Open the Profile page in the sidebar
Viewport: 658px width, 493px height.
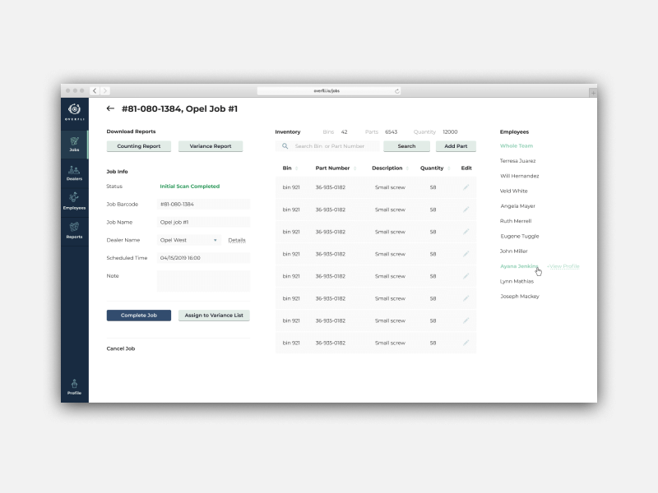74,387
